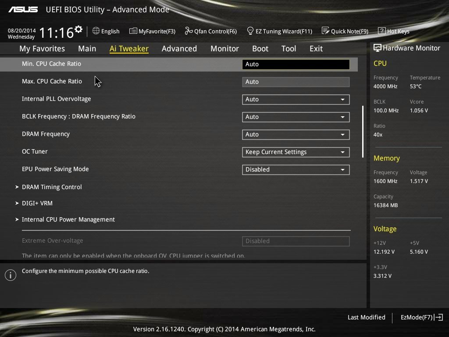Open OC Tuner dropdown

[x=296, y=152]
